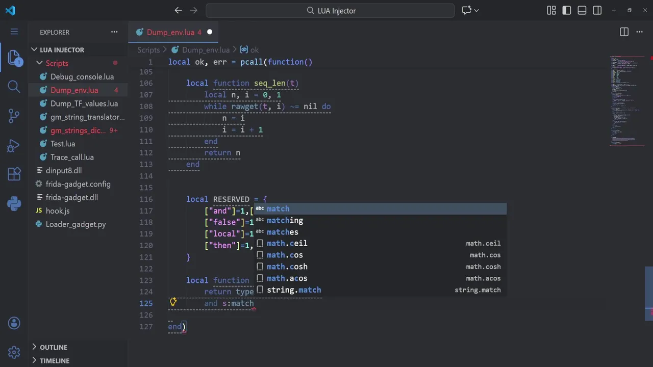Click the editor vertical scrollbar slider

pos(649,293)
